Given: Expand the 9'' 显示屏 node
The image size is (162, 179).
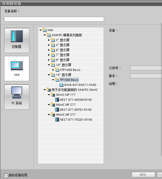Looking at the screenshot, I should pyautogui.click(x=49, y=60).
